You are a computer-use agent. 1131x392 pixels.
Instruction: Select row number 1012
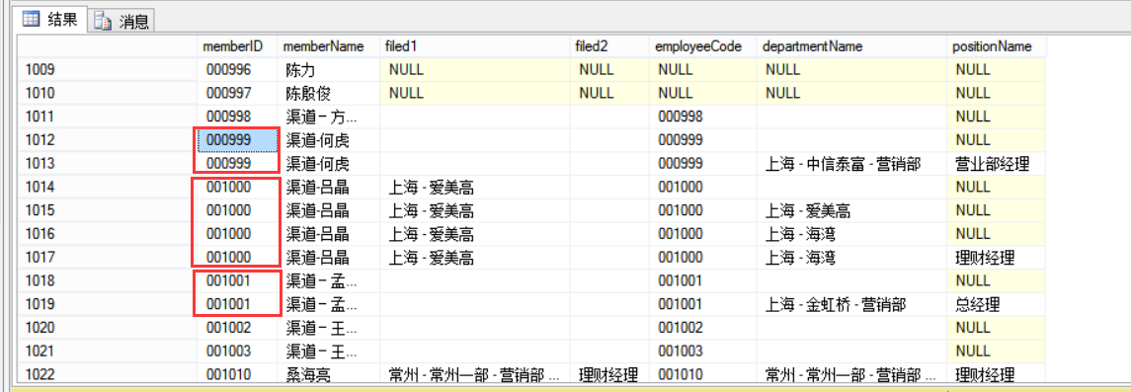coord(108,140)
